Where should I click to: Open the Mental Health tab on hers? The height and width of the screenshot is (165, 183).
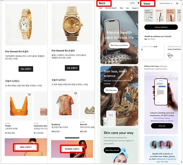111,8
